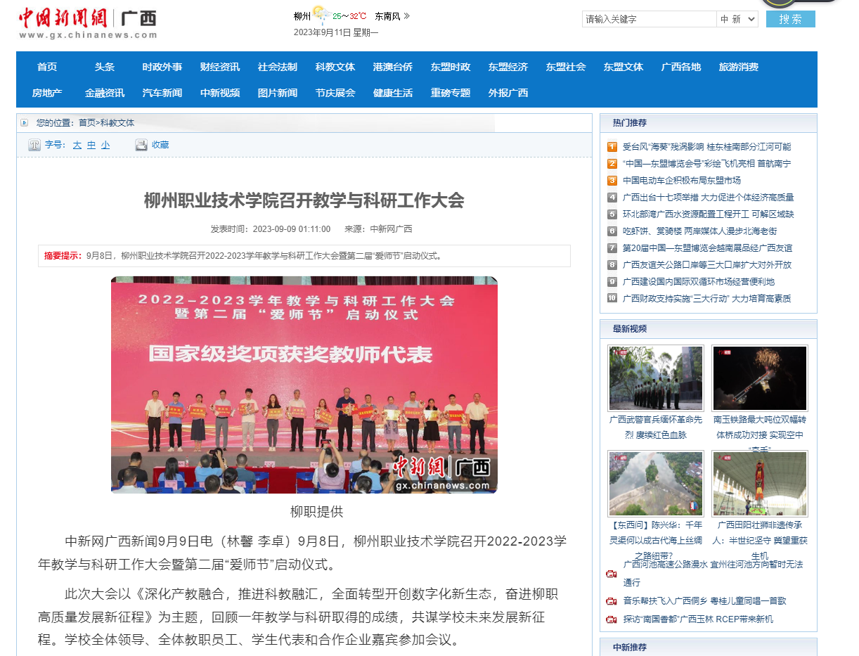Click the weather cloud icon beside 柳州

[x=321, y=15]
